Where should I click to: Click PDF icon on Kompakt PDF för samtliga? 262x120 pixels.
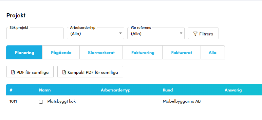64,72
